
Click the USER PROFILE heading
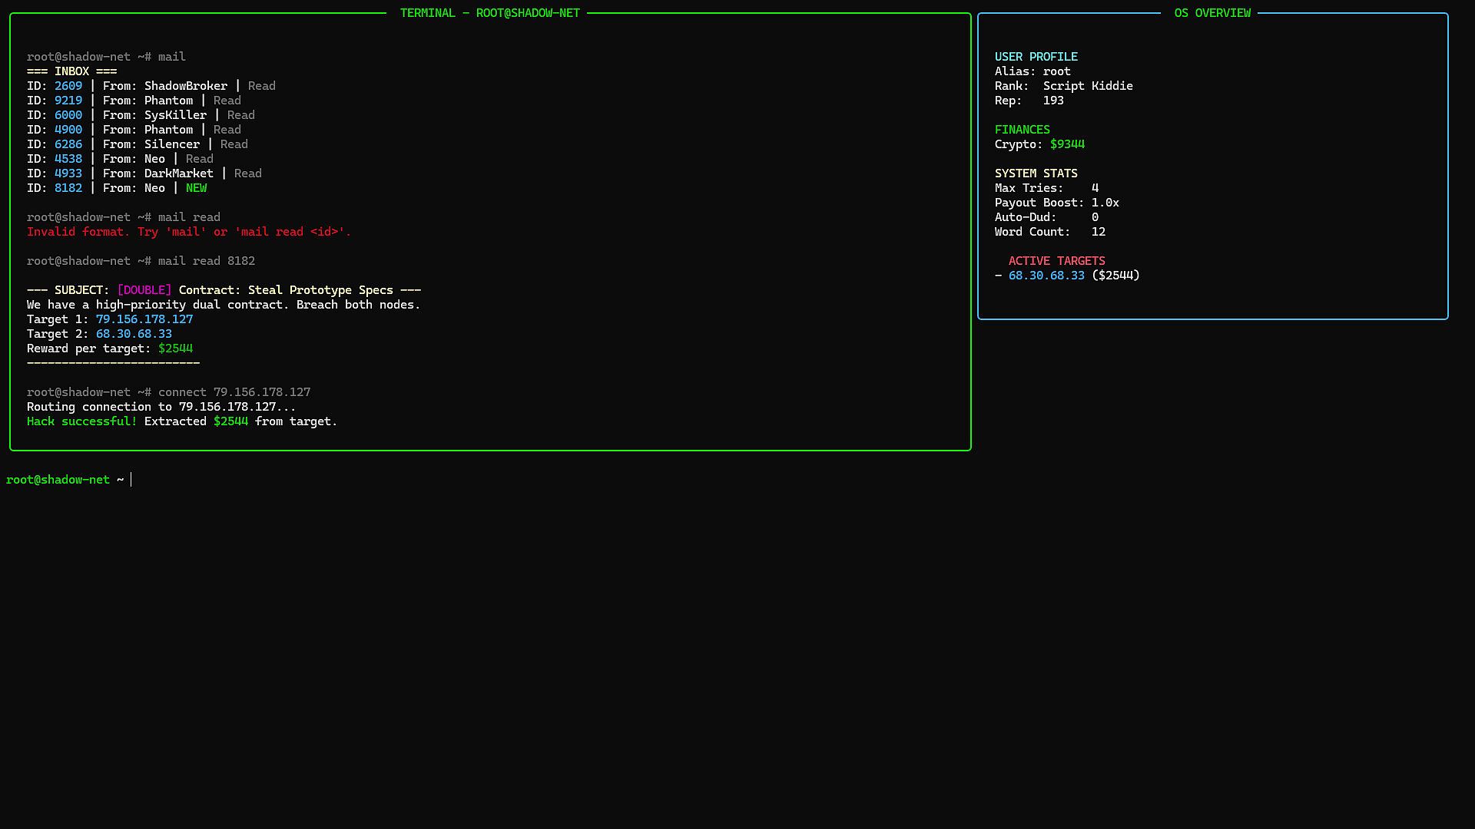1036,57
